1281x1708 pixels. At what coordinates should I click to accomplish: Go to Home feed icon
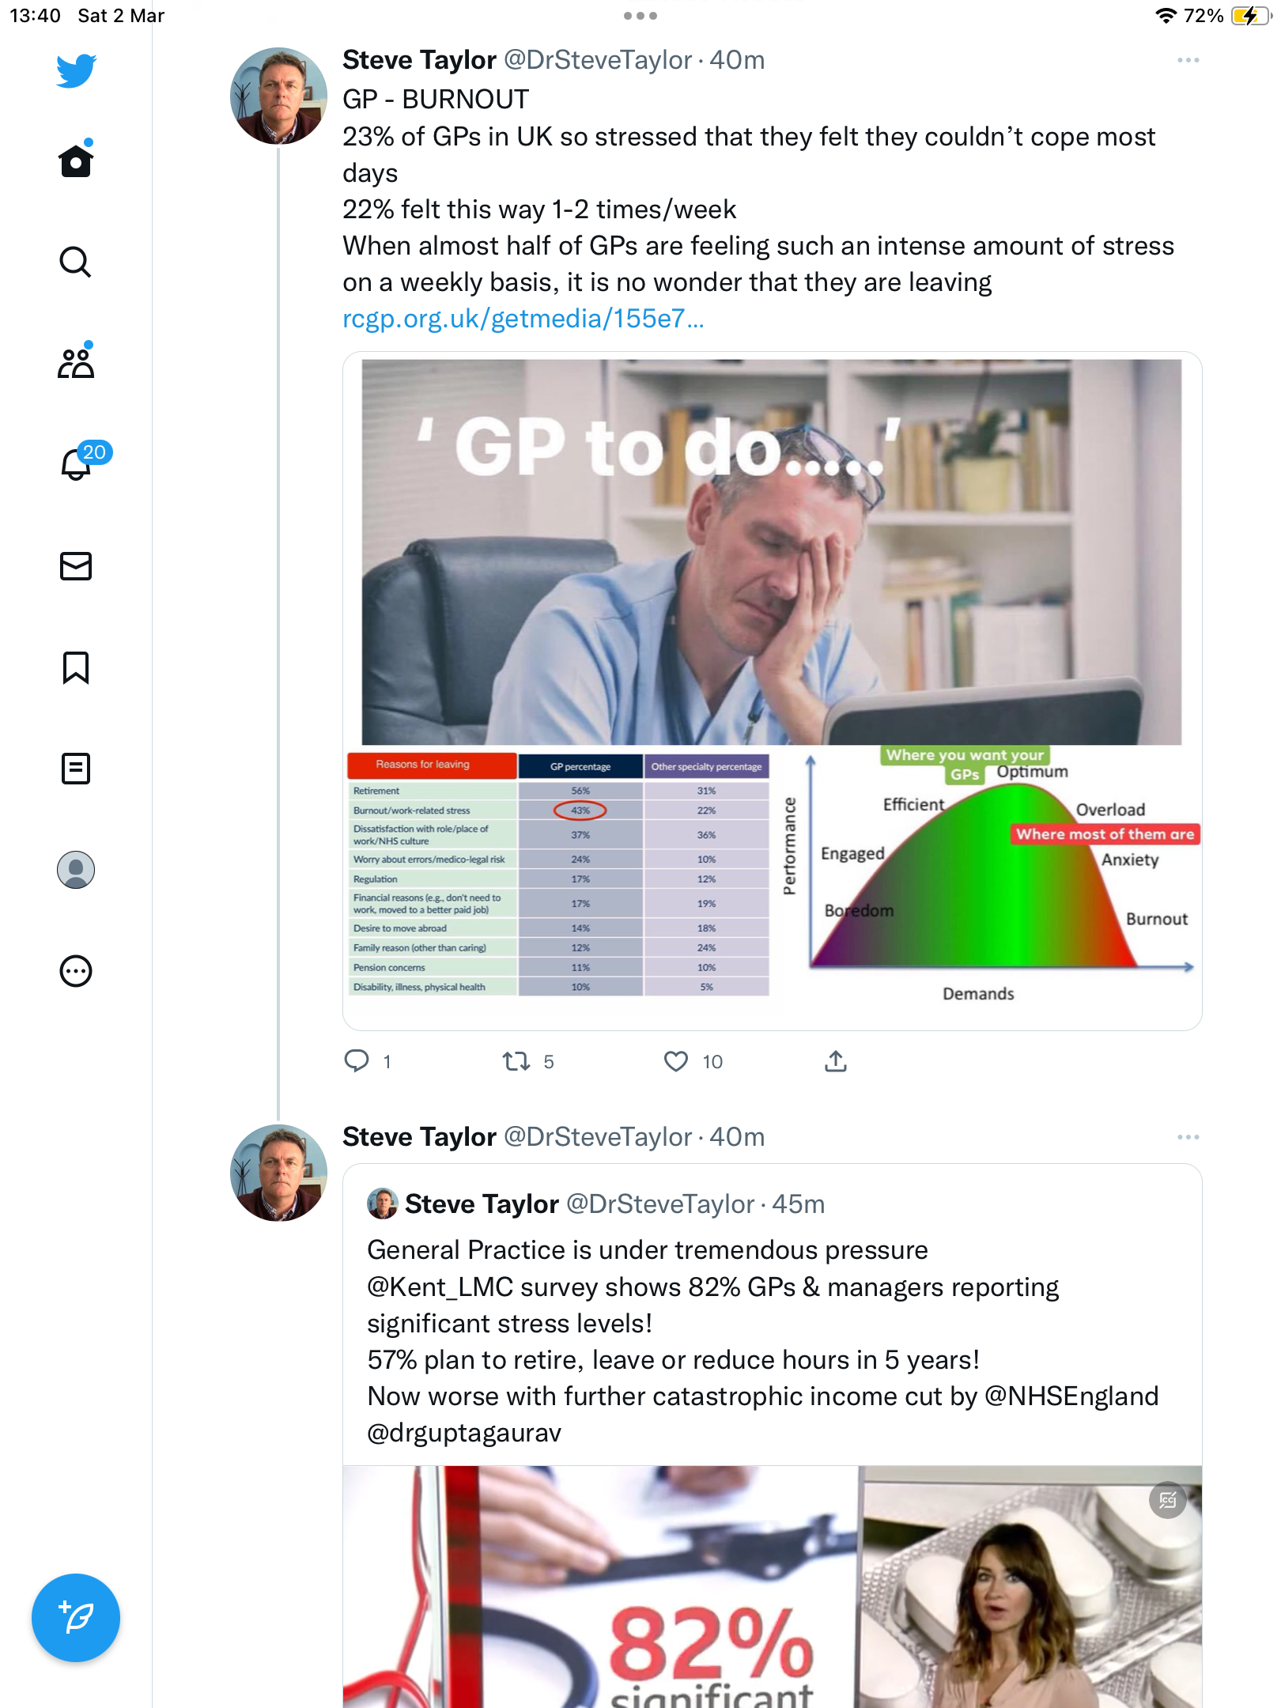point(76,161)
